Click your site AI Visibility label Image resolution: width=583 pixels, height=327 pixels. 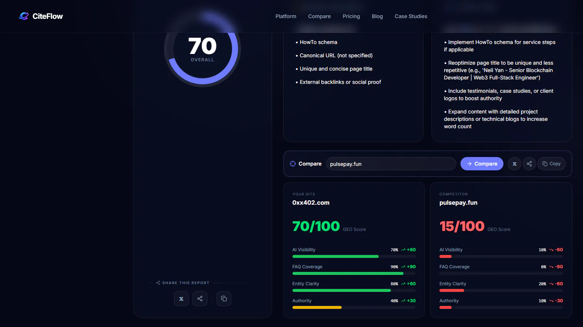(304, 250)
